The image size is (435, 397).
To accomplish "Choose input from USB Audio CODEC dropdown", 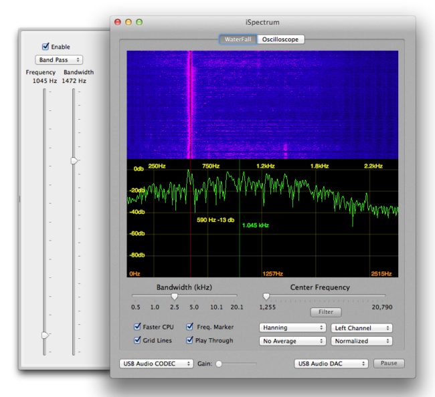I will 156,364.
